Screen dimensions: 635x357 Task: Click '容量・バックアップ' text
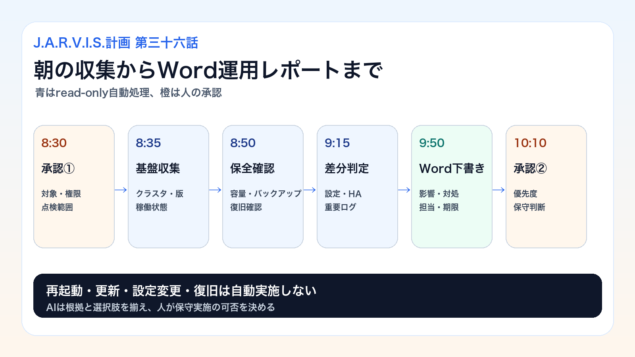[x=266, y=194]
